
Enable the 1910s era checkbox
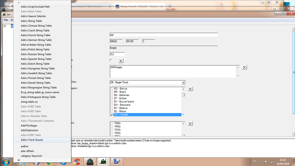coord(112,130)
